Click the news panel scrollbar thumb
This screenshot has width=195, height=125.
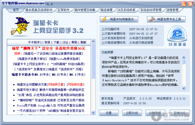pyautogui.click(x=93, y=61)
